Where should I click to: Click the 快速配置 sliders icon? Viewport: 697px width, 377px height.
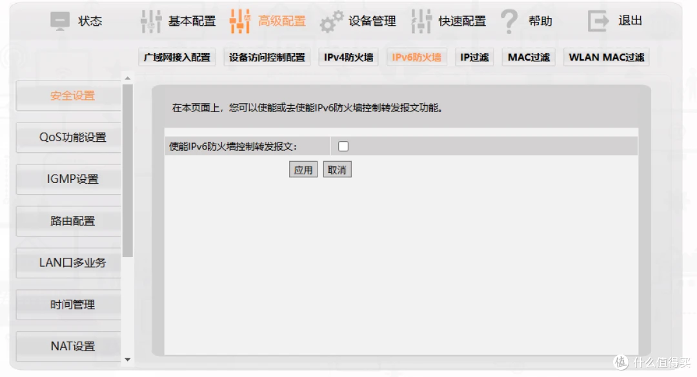point(421,21)
